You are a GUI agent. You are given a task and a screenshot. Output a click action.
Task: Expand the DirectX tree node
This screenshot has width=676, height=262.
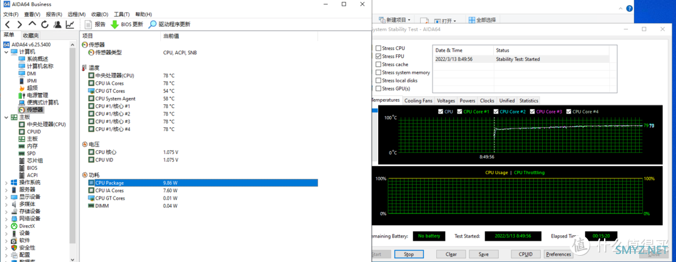(6, 226)
